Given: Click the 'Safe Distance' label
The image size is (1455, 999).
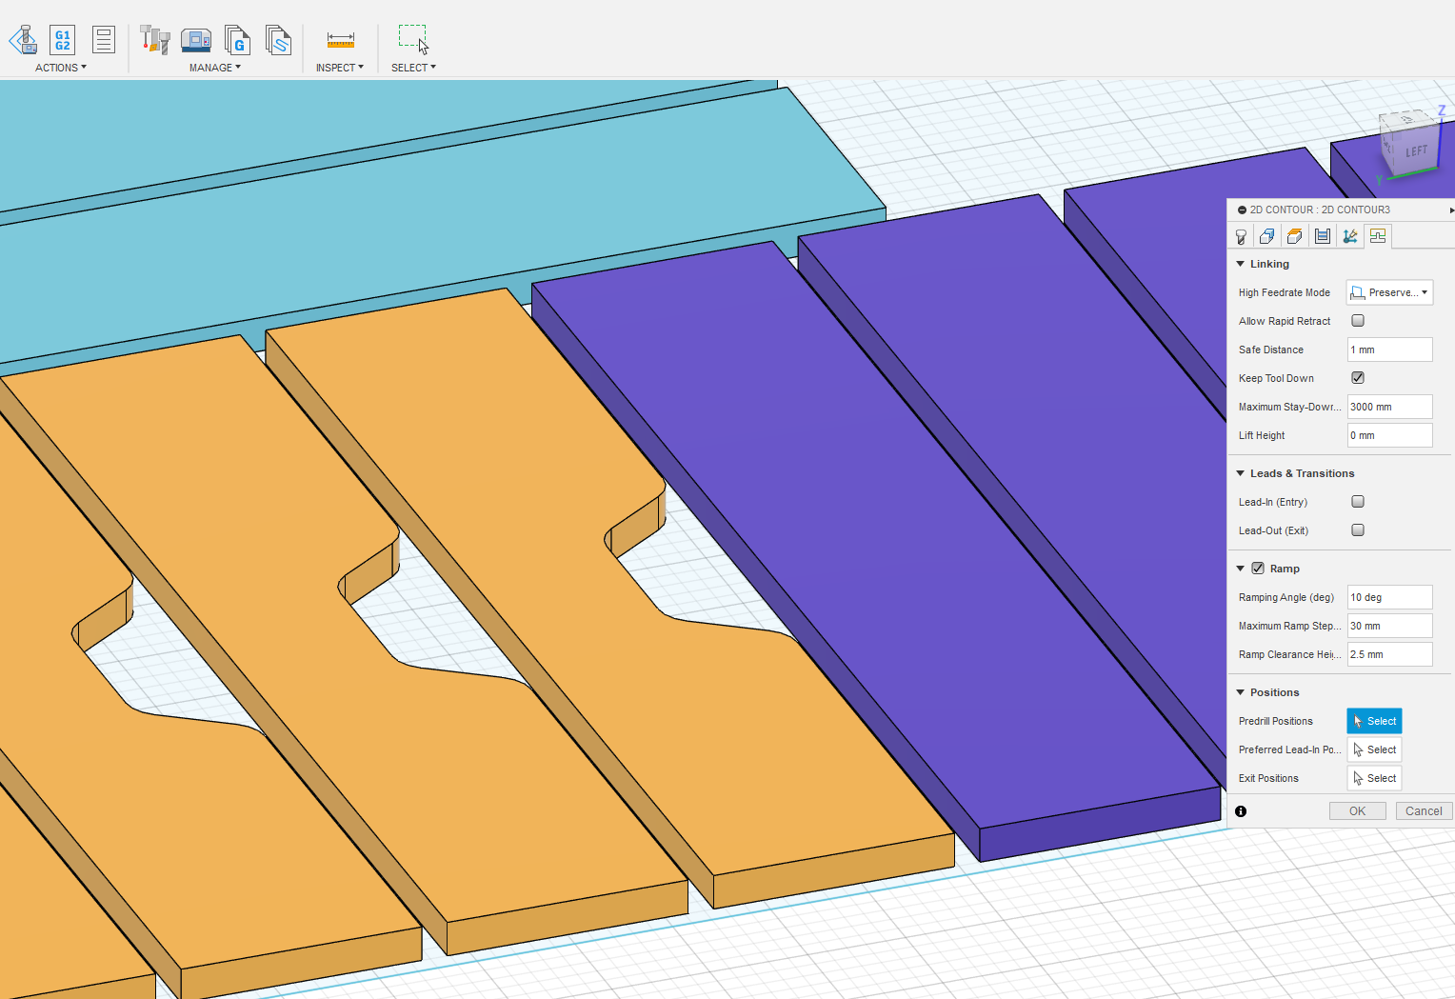Looking at the screenshot, I should (x=1270, y=350).
